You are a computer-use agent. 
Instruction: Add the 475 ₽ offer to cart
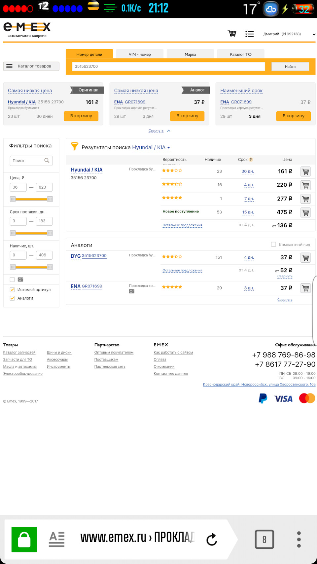tap(305, 212)
